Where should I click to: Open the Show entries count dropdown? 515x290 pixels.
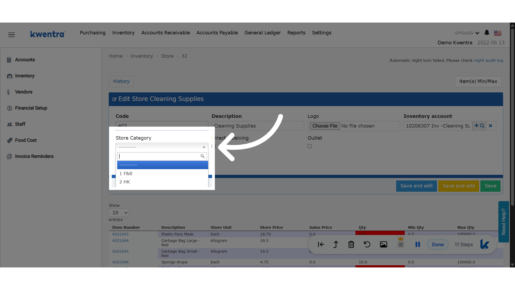pos(119,213)
